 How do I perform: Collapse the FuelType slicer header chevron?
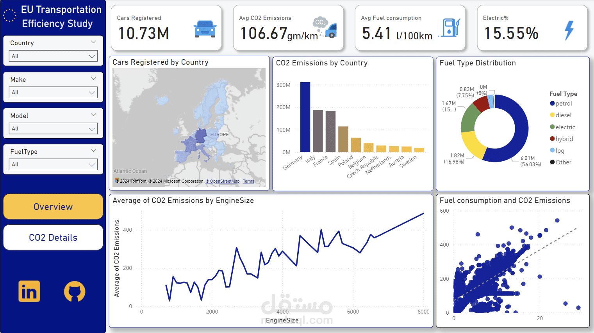[93, 150]
